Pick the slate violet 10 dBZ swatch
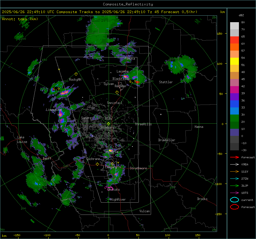 (x=234, y=132)
